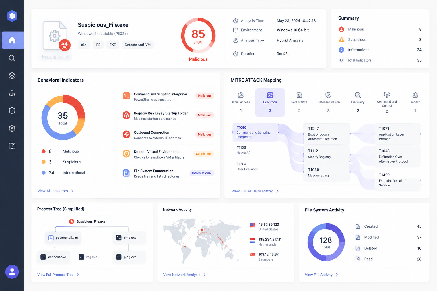Click the Singapore flag icon
Image resolution: width=437 pixels, height=291 pixels.
click(x=252, y=255)
